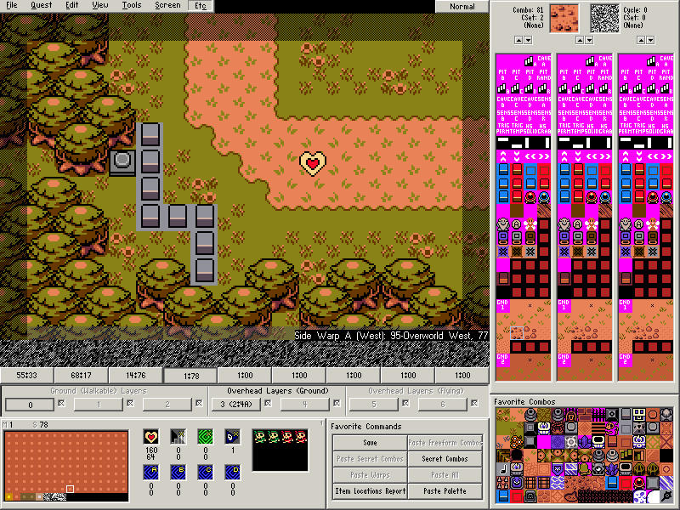This screenshot has width=680, height=510.
Task: Select the 3 (2:4A) layer button
Action: click(236, 405)
